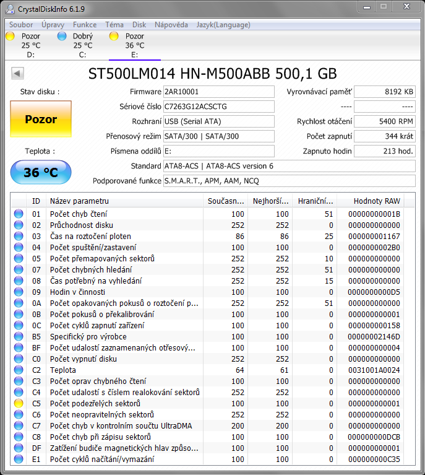Click the blue orb in row DF Zatížení budiče
The image size is (425, 475).
tap(19, 448)
